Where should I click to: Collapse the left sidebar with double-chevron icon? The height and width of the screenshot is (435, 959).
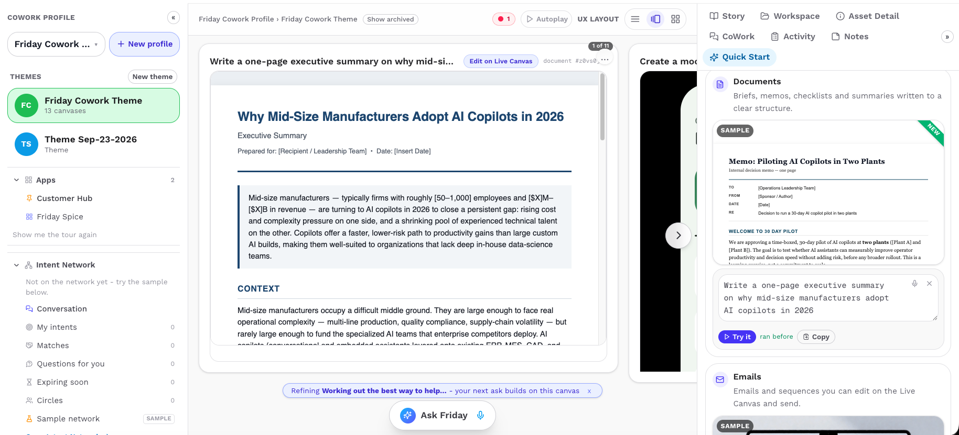click(x=174, y=17)
